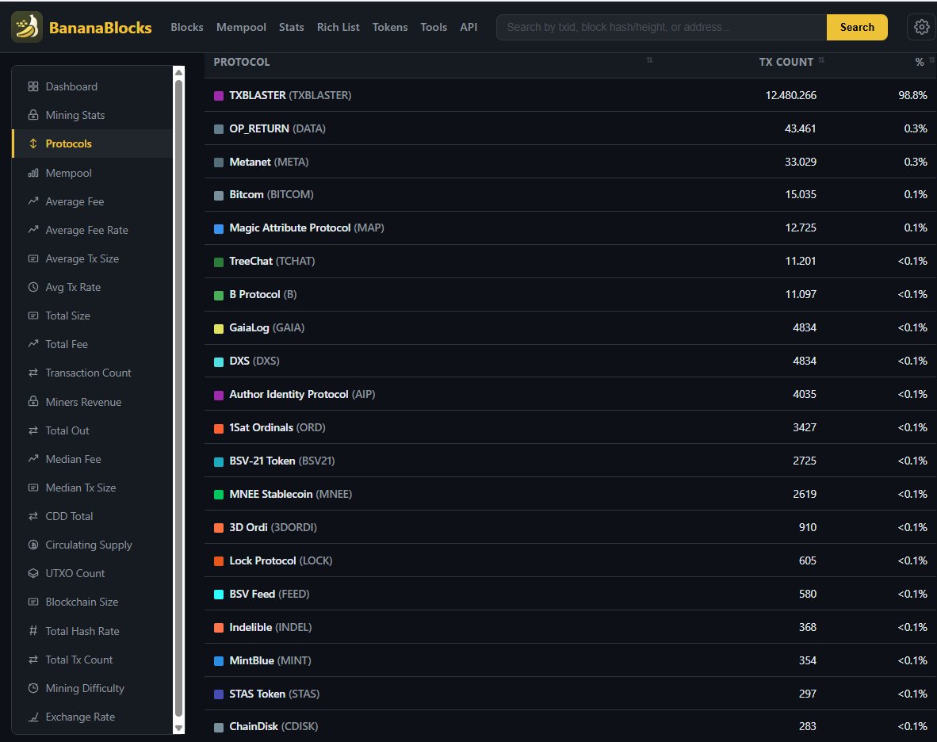This screenshot has width=937, height=742.
Task: Click the Average Fee Rate trend icon
Action: coord(33,230)
